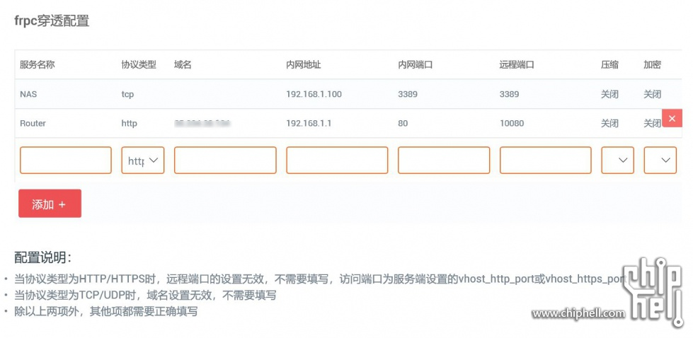Click the tcp protocol cell
The width and height of the screenshot is (693, 338).
point(127,95)
